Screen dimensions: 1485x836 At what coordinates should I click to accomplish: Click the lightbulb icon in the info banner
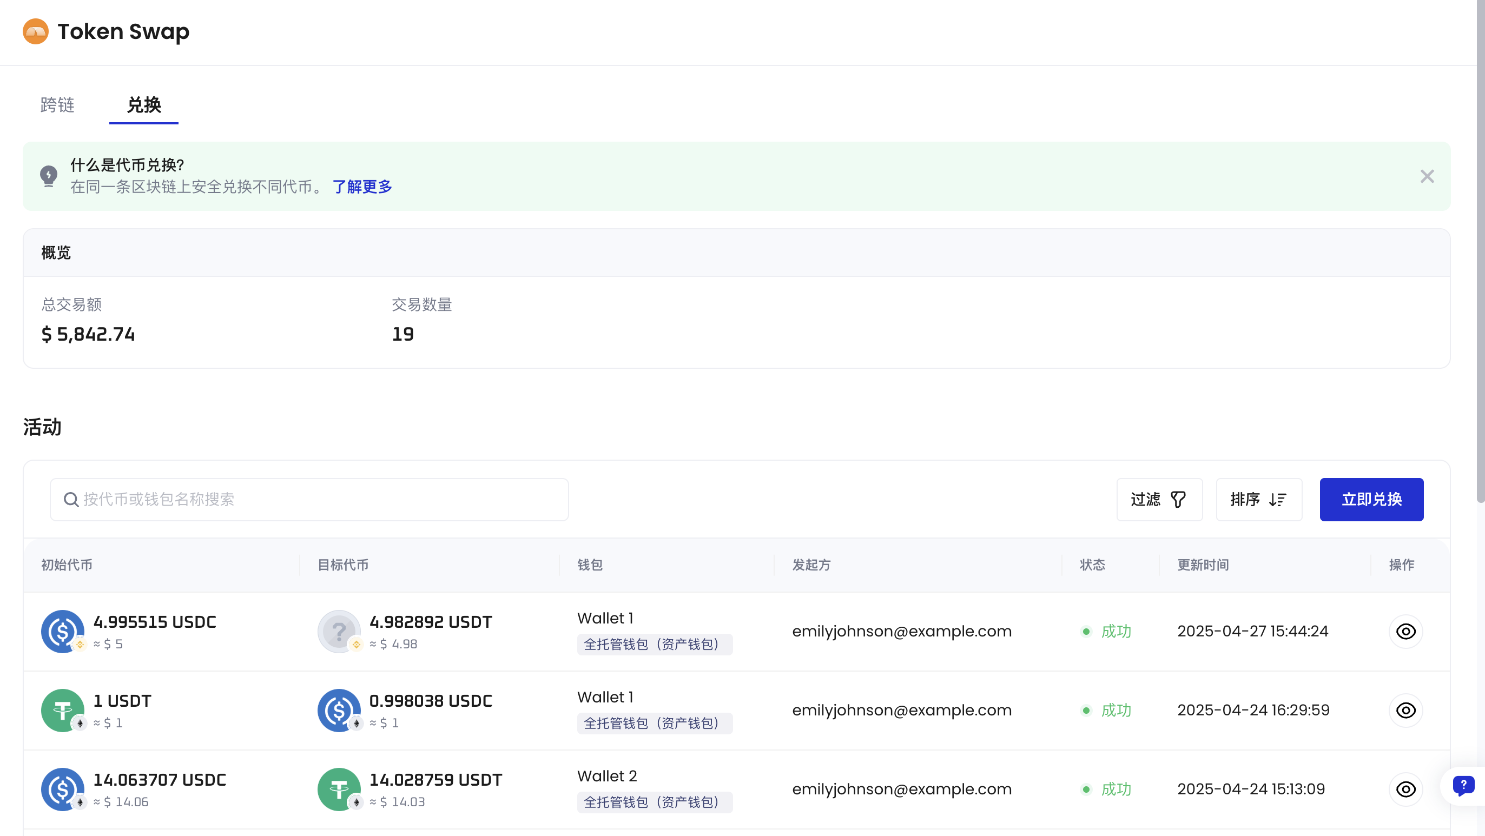[49, 176]
